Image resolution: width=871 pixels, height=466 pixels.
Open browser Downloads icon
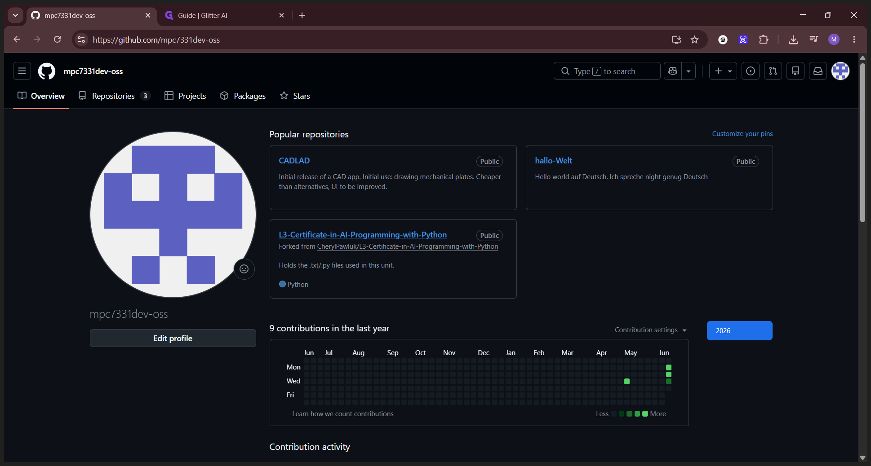(x=794, y=40)
